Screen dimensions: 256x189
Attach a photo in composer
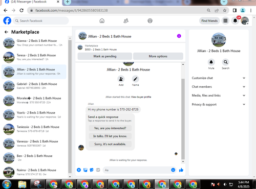pos(85,170)
